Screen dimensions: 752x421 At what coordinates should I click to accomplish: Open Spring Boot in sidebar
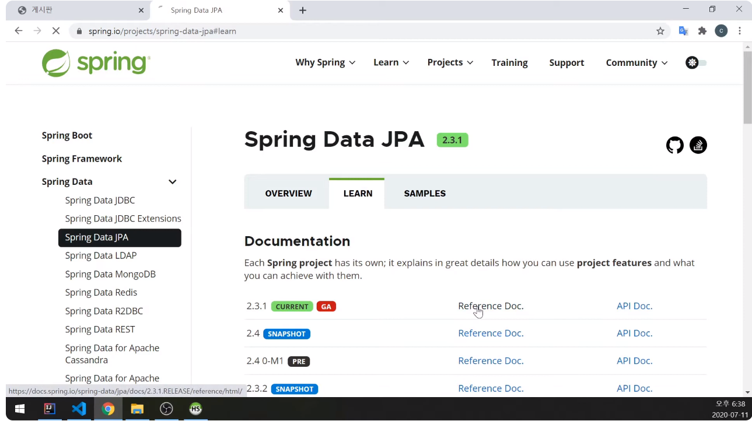pyautogui.click(x=67, y=135)
